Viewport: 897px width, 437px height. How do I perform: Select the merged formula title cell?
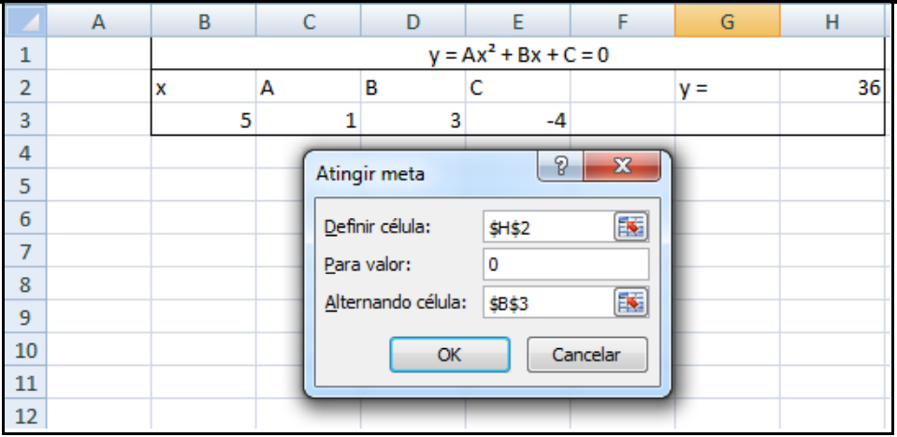coord(518,55)
